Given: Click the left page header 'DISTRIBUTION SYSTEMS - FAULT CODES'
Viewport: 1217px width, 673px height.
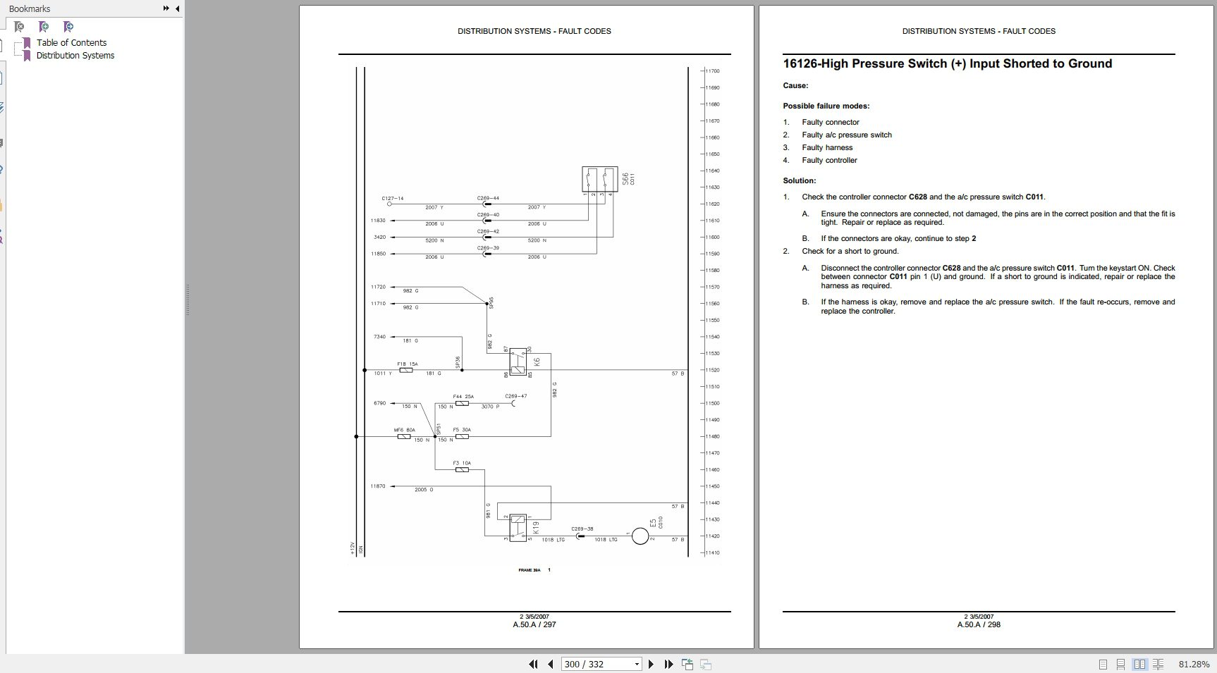Looking at the screenshot, I should [534, 31].
